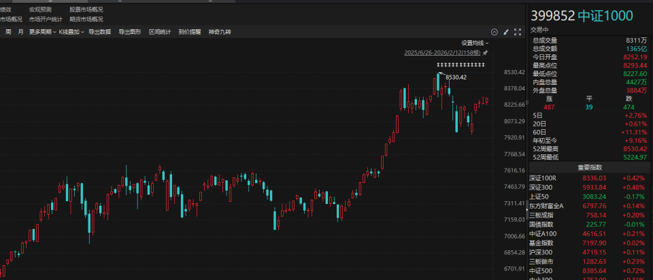653x280 pixels.
Task: Click 今日开盘 value 8252.19
Action: tap(635, 57)
